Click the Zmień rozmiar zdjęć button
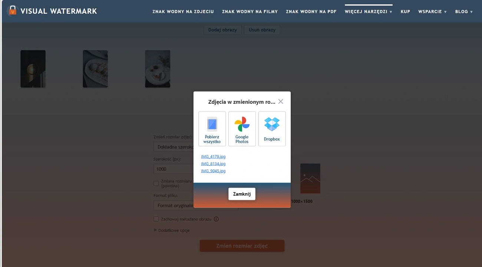 [242, 246]
